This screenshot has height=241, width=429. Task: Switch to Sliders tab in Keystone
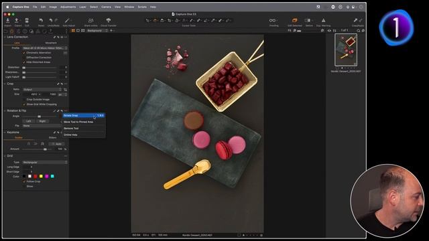point(52,138)
